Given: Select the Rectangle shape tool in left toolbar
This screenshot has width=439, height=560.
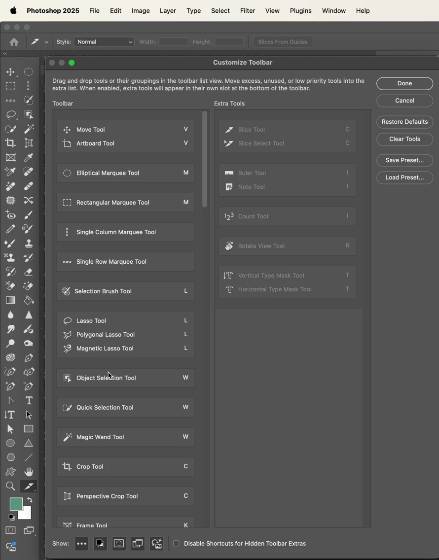Looking at the screenshot, I should (x=29, y=429).
